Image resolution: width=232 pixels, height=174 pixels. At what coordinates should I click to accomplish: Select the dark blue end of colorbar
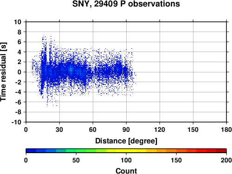pos(31,151)
